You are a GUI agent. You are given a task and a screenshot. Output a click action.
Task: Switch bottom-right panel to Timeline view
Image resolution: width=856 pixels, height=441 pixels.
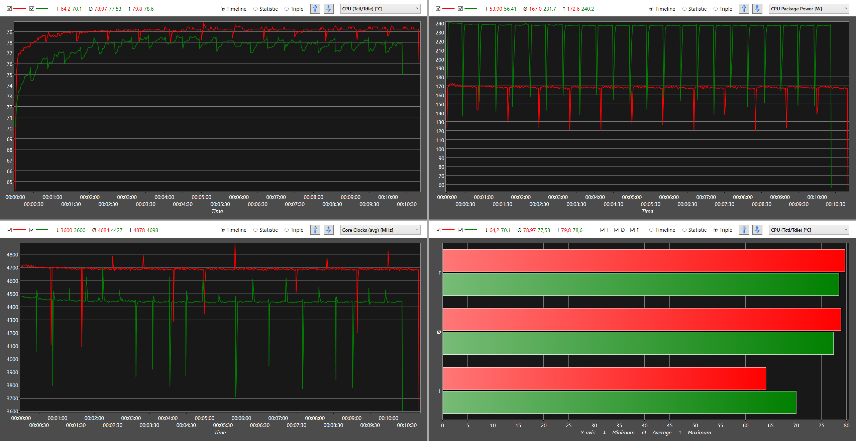click(651, 230)
